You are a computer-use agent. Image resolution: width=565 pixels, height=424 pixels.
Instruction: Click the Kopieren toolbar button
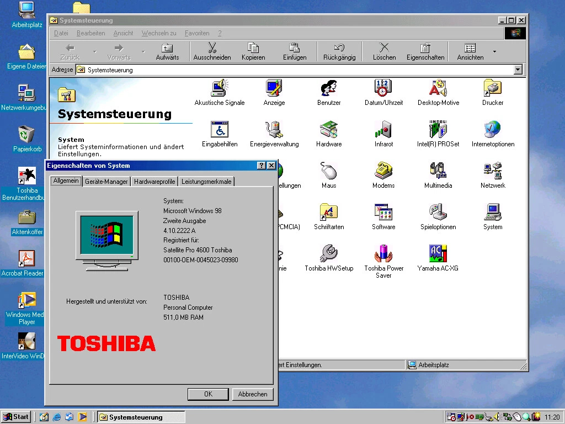pyautogui.click(x=253, y=51)
